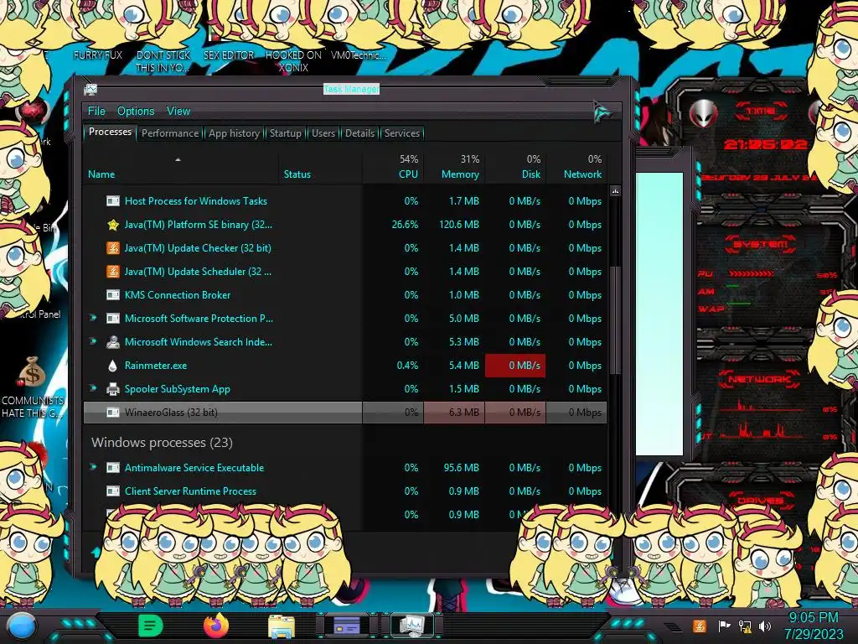Expand the Microsoft Windows Search Indexer process
The height and width of the screenshot is (644, 858).
tap(93, 341)
